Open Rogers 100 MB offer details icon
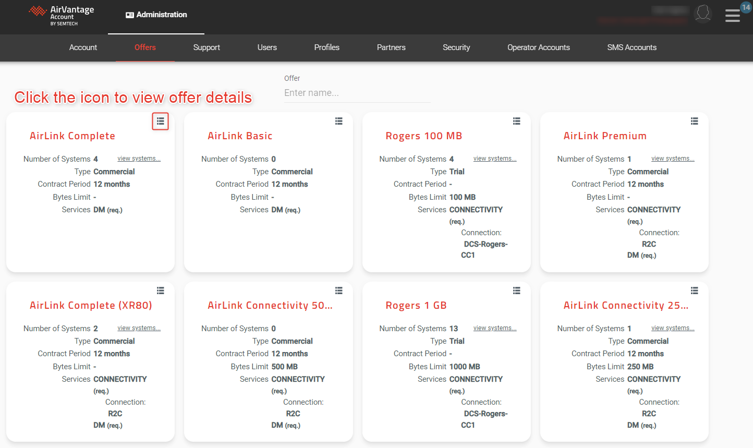Image resolution: width=753 pixels, height=448 pixels. pos(516,121)
